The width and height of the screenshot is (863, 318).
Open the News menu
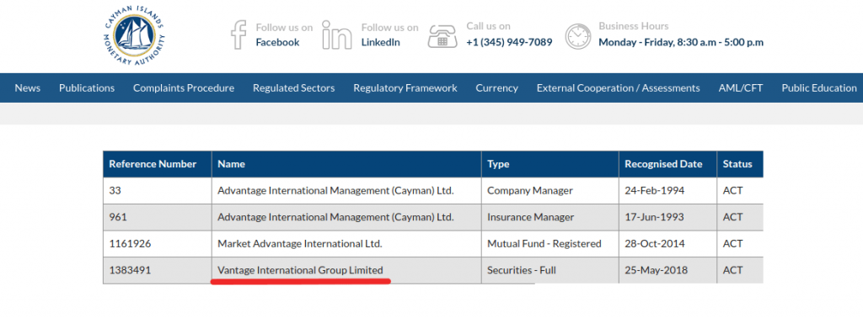[28, 87]
